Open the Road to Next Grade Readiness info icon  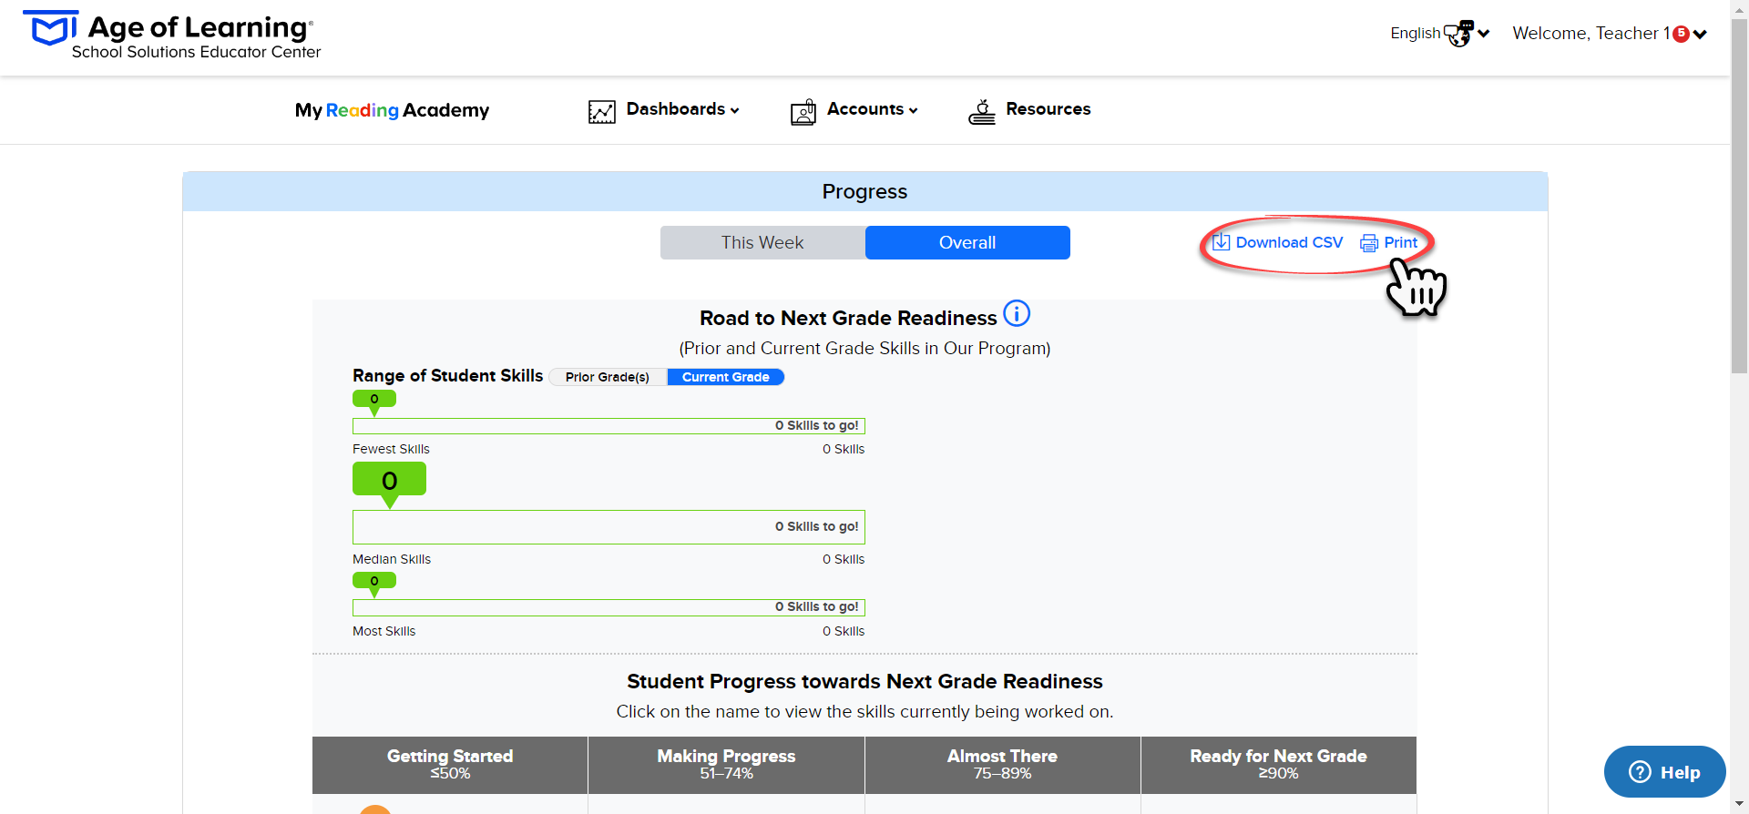tap(1017, 313)
